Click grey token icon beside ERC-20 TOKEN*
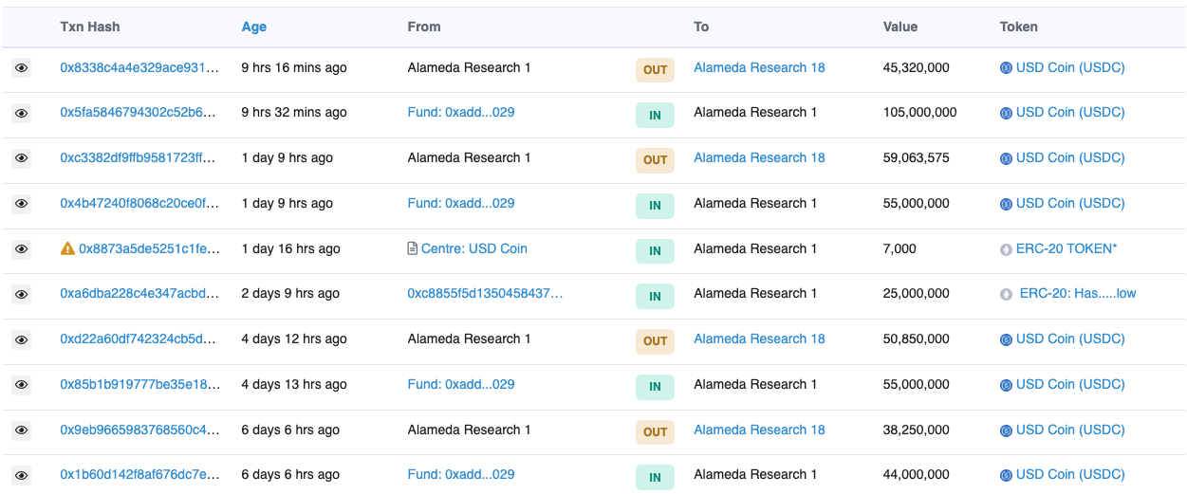 [1006, 249]
